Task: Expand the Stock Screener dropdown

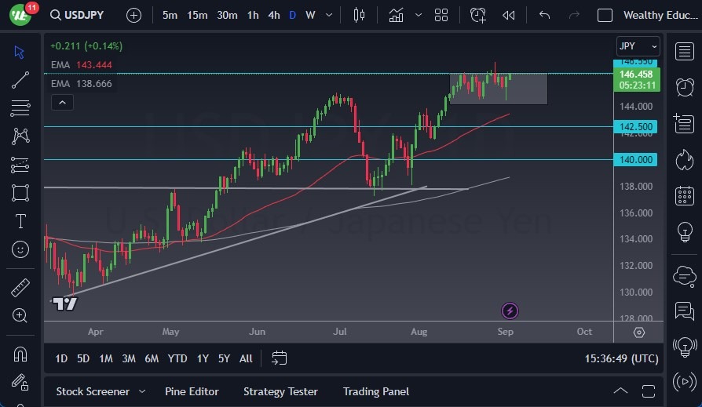Action: point(142,391)
